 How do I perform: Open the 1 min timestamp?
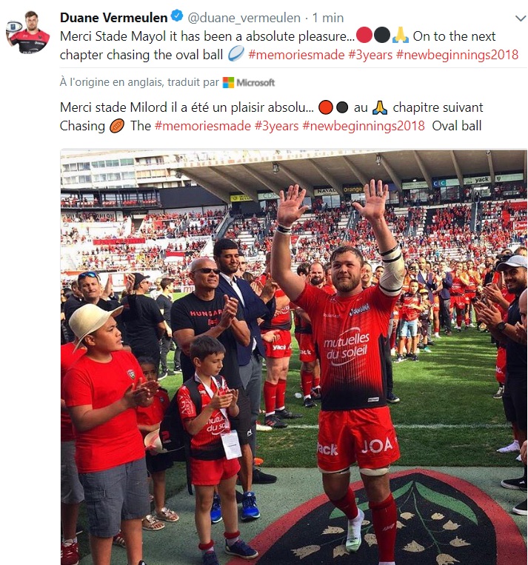[327, 18]
